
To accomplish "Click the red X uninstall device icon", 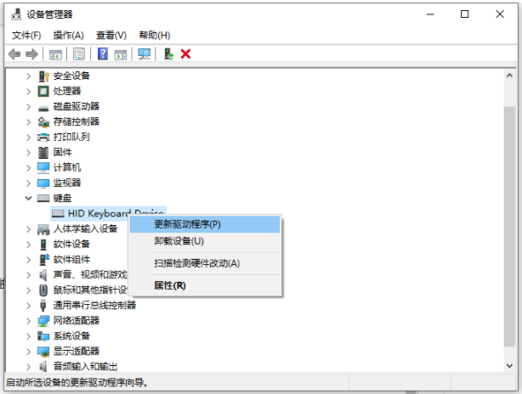I will (185, 53).
